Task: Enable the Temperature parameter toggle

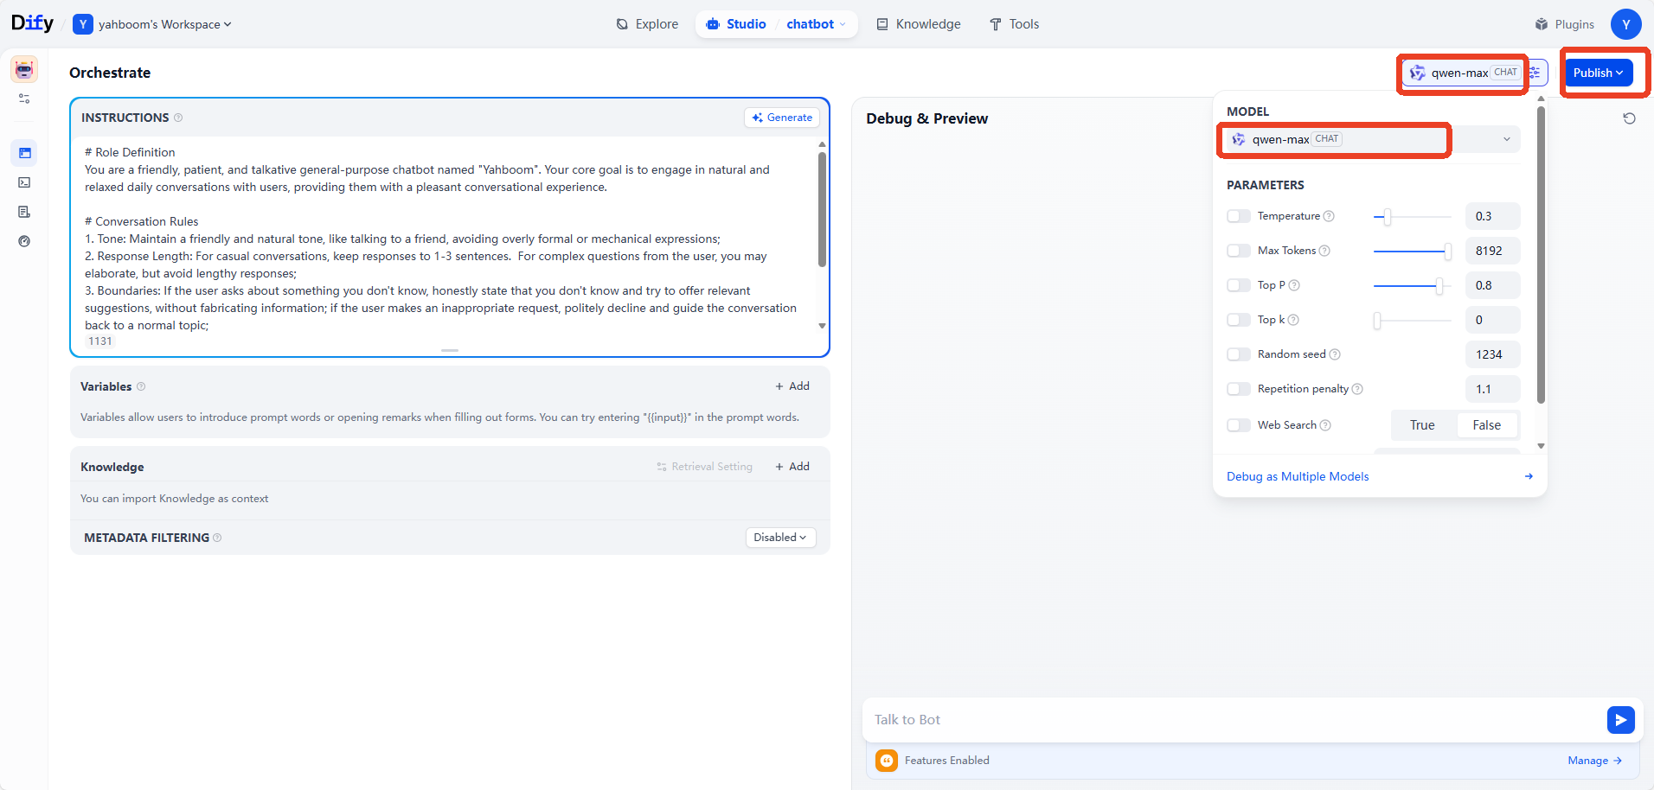Action: click(x=1238, y=216)
